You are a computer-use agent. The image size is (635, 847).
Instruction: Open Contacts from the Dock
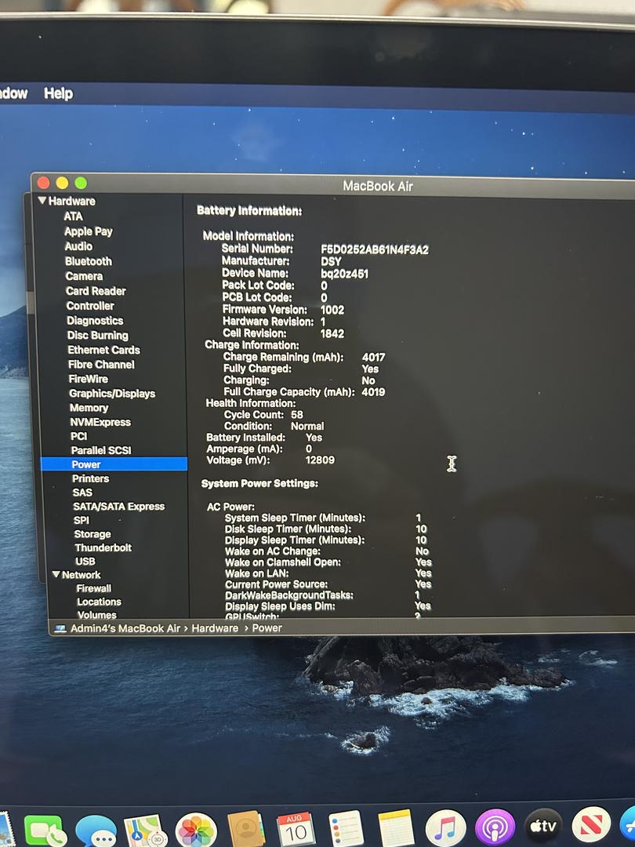tap(246, 830)
